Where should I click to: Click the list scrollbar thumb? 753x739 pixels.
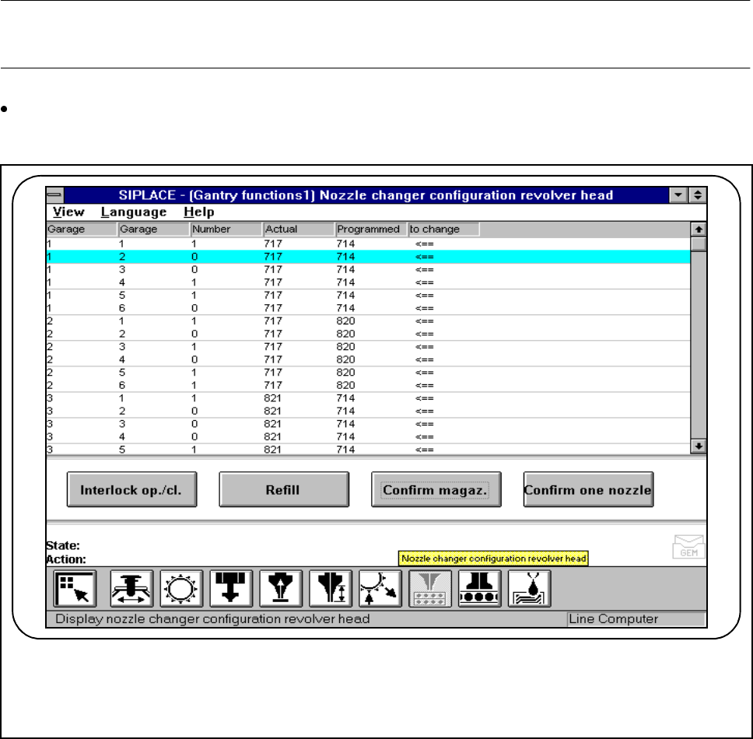click(699, 244)
